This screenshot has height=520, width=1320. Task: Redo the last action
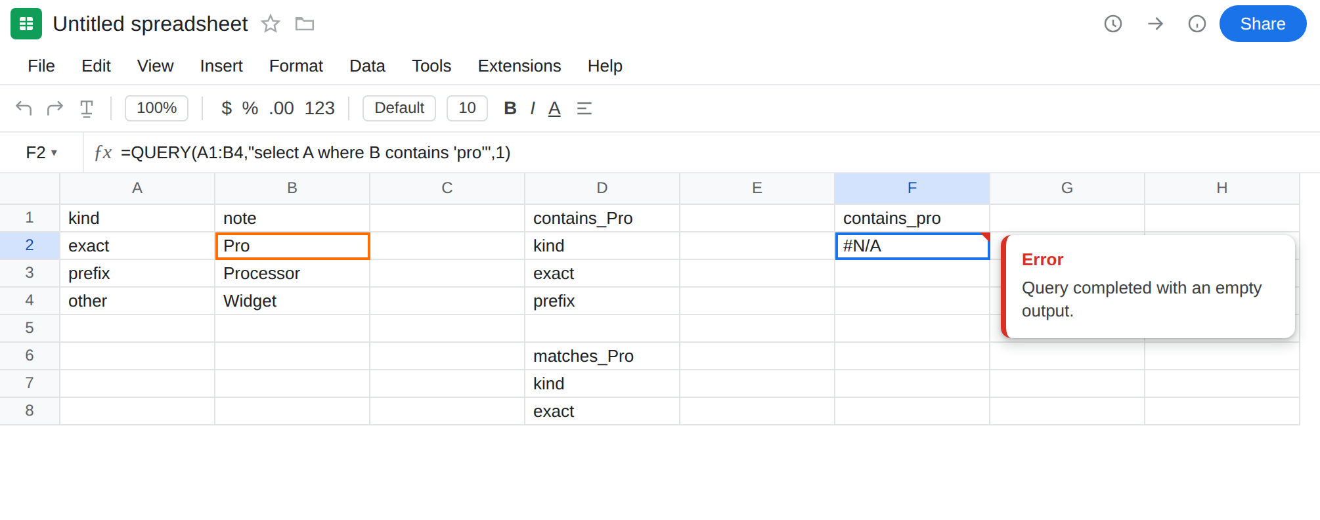(x=55, y=108)
